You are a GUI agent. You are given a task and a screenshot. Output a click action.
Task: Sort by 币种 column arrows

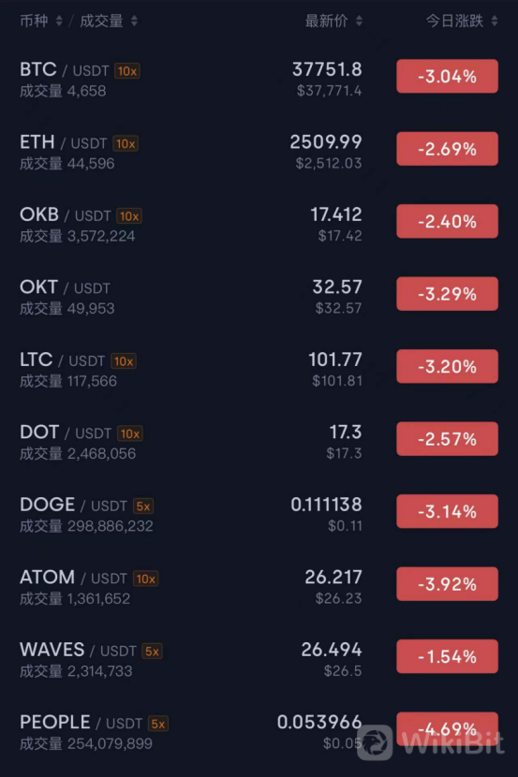coord(60,21)
